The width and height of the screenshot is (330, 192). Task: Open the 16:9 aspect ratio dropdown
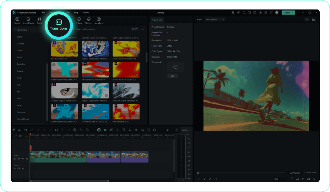[280, 179]
